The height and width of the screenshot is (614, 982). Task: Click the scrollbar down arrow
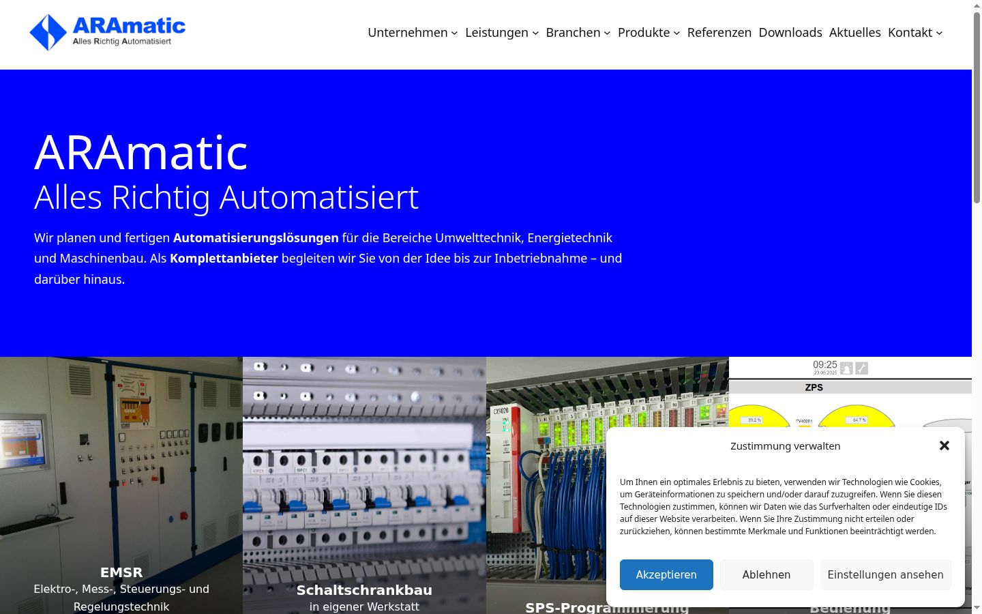(x=977, y=607)
